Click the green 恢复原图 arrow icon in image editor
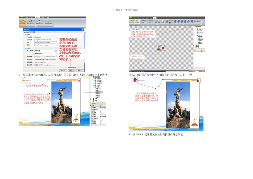 137,21
